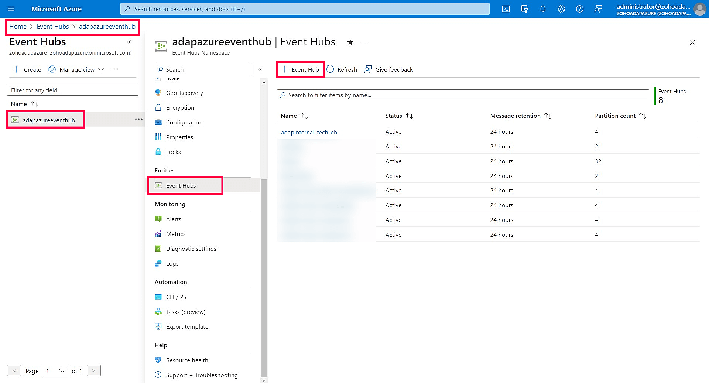The image size is (709, 383).
Task: Toggle Name column sort order
Action: (x=304, y=116)
